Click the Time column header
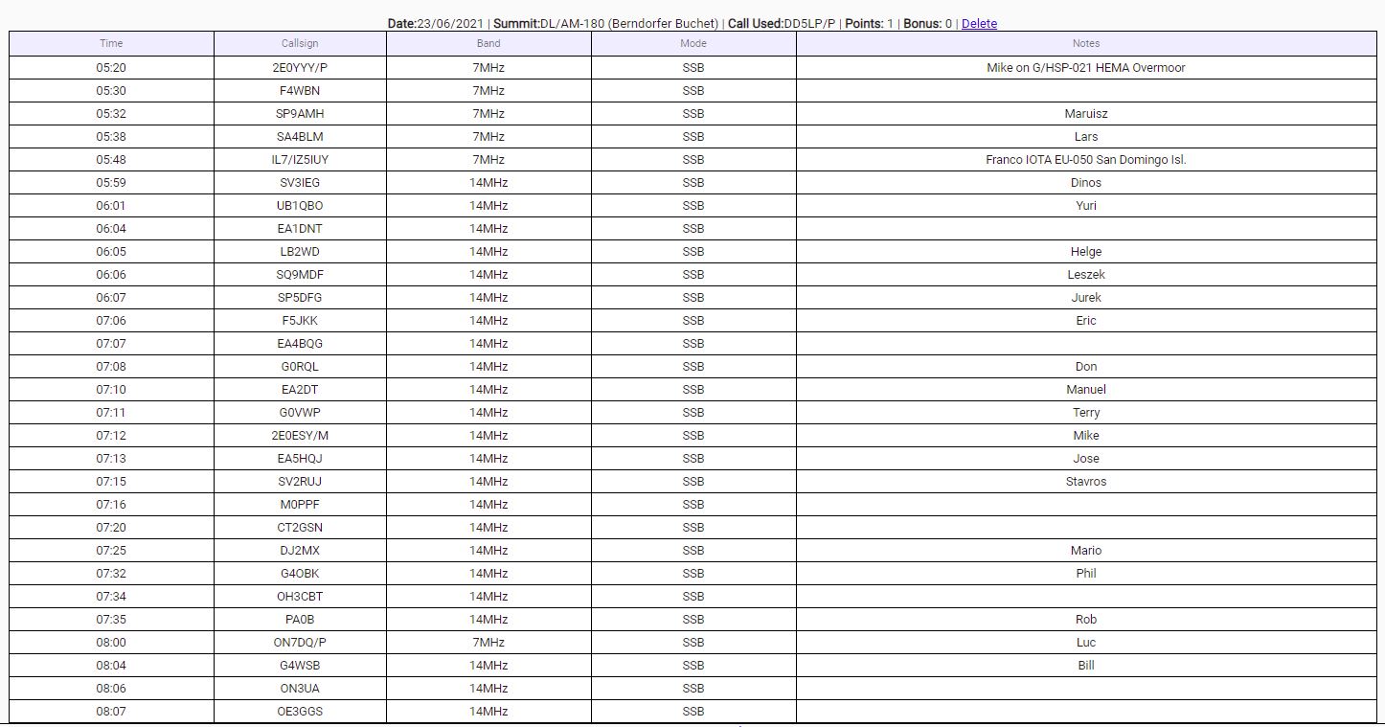Screen dimensions: 1385x727 coord(111,43)
